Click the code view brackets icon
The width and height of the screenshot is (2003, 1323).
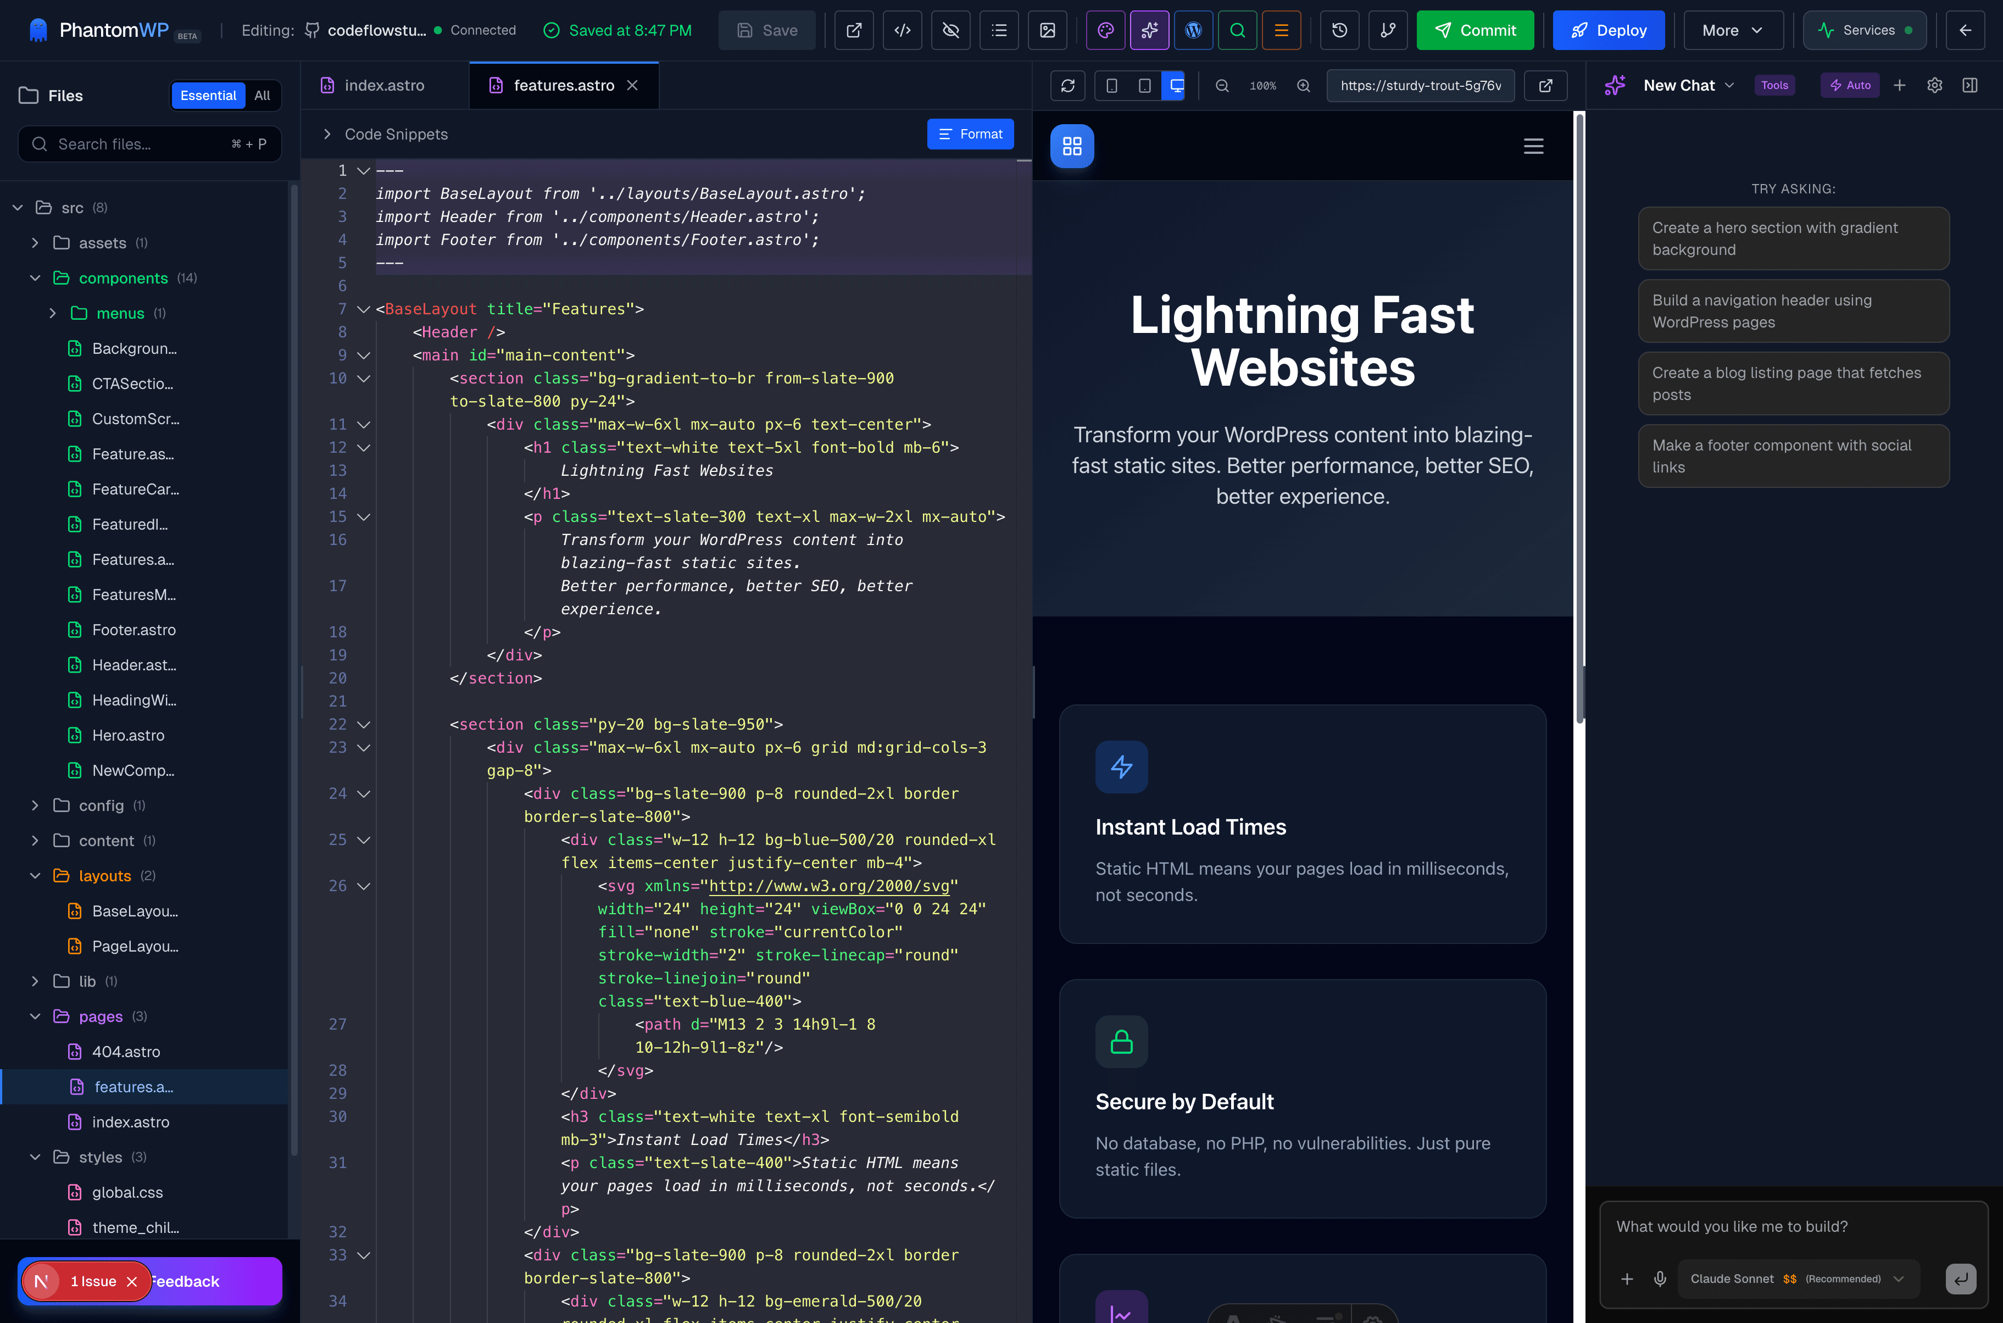(x=902, y=30)
